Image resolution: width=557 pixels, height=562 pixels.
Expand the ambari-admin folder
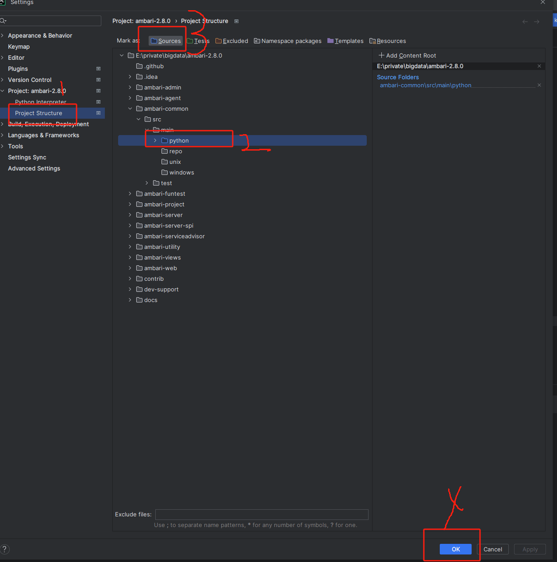pyautogui.click(x=130, y=87)
